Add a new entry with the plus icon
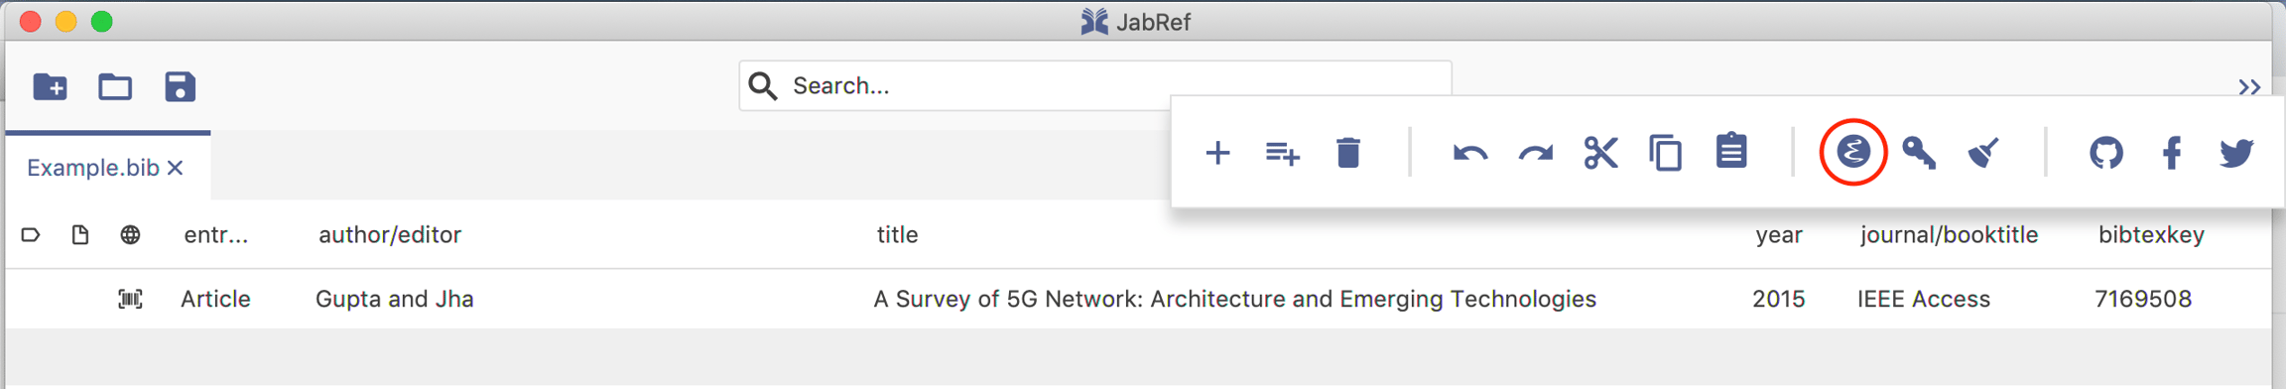2286x389 pixels. (1217, 153)
